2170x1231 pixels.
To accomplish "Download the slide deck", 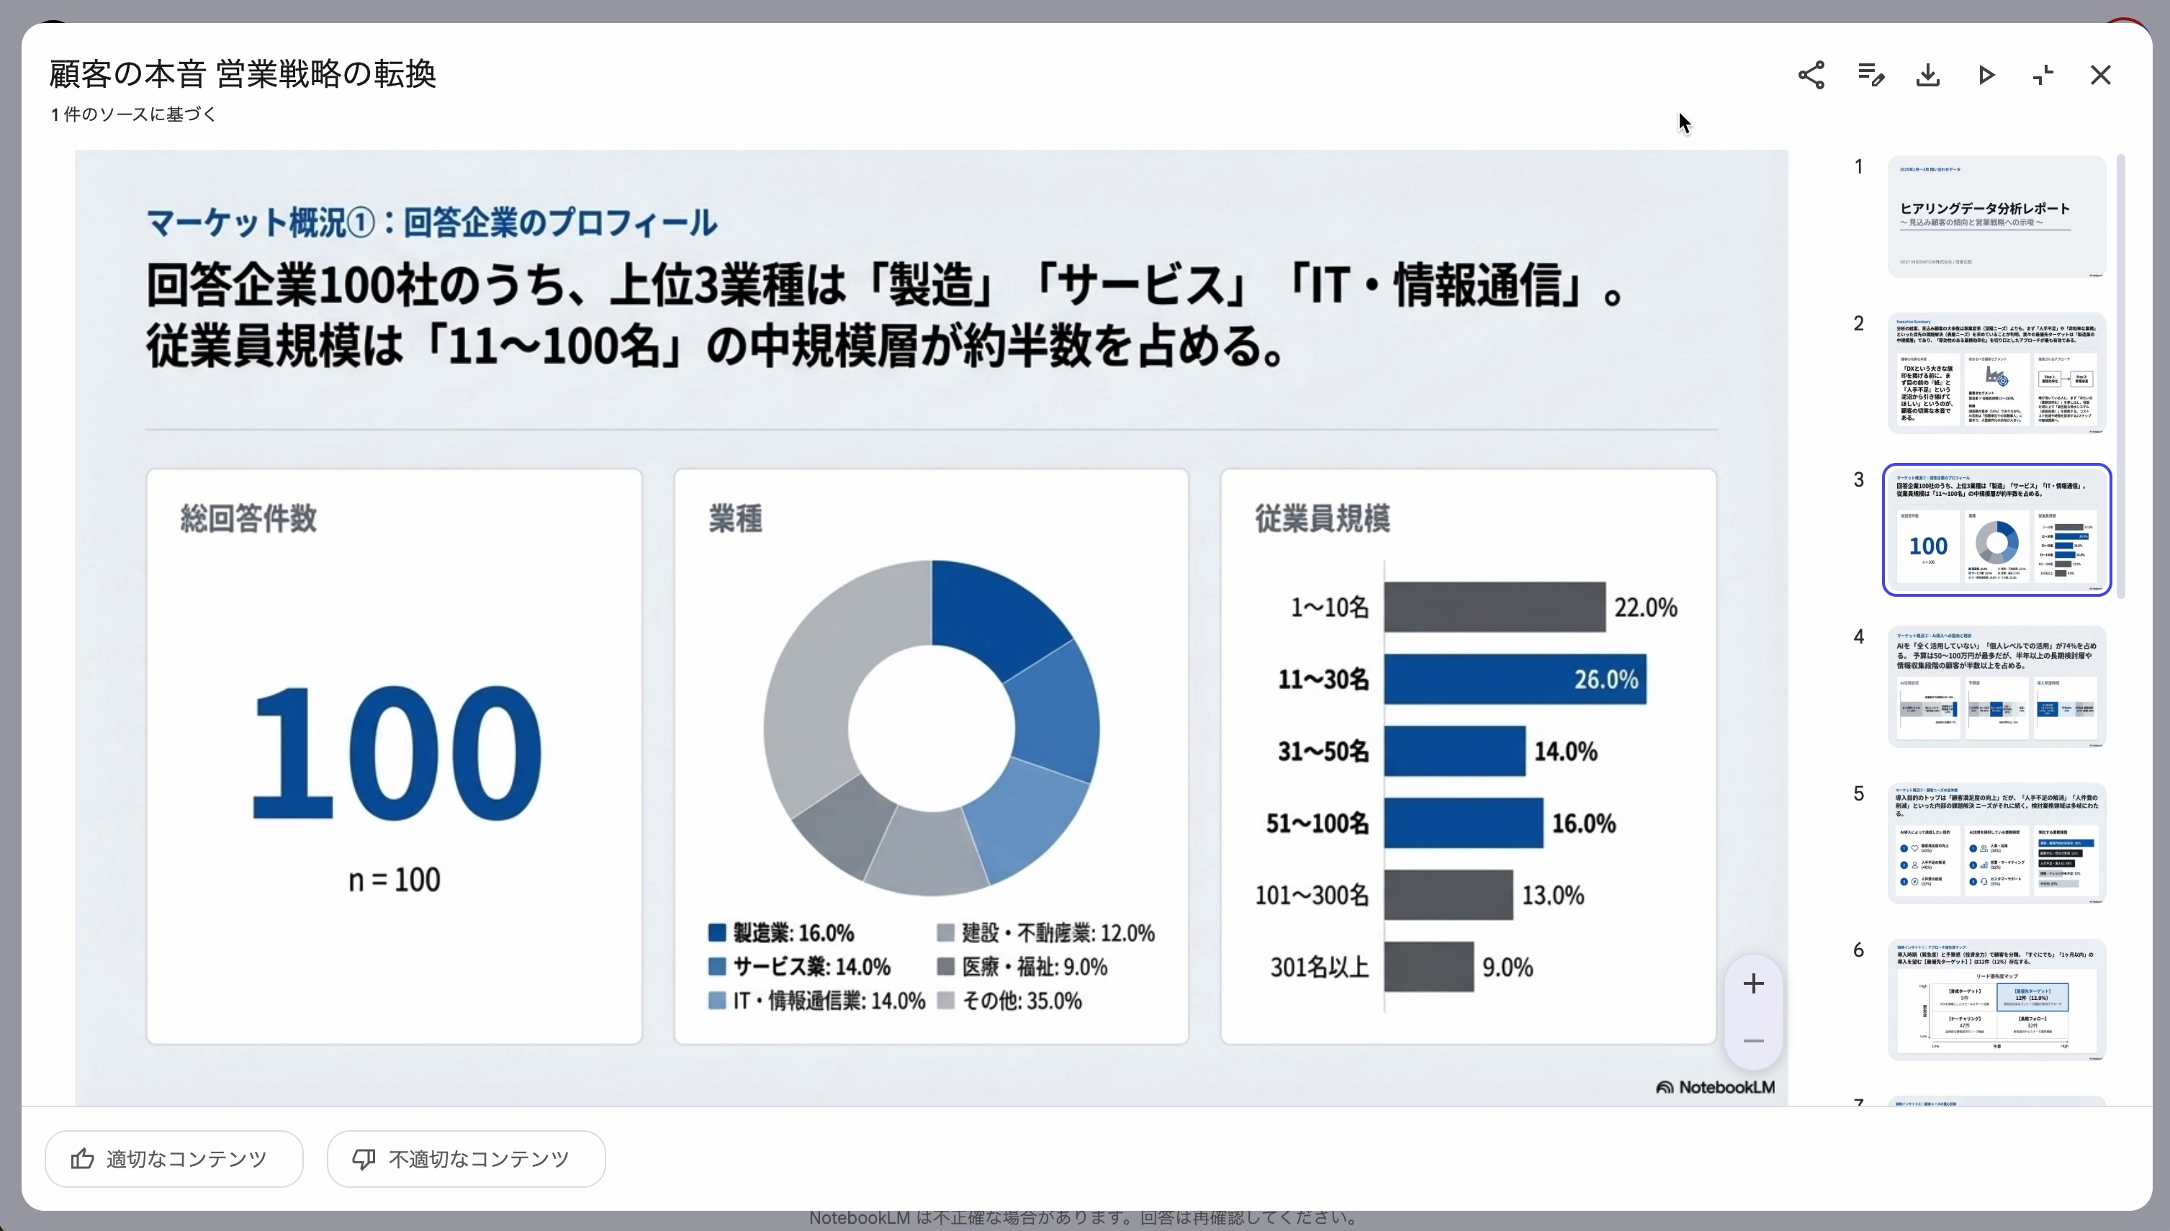I will 1927,76.
